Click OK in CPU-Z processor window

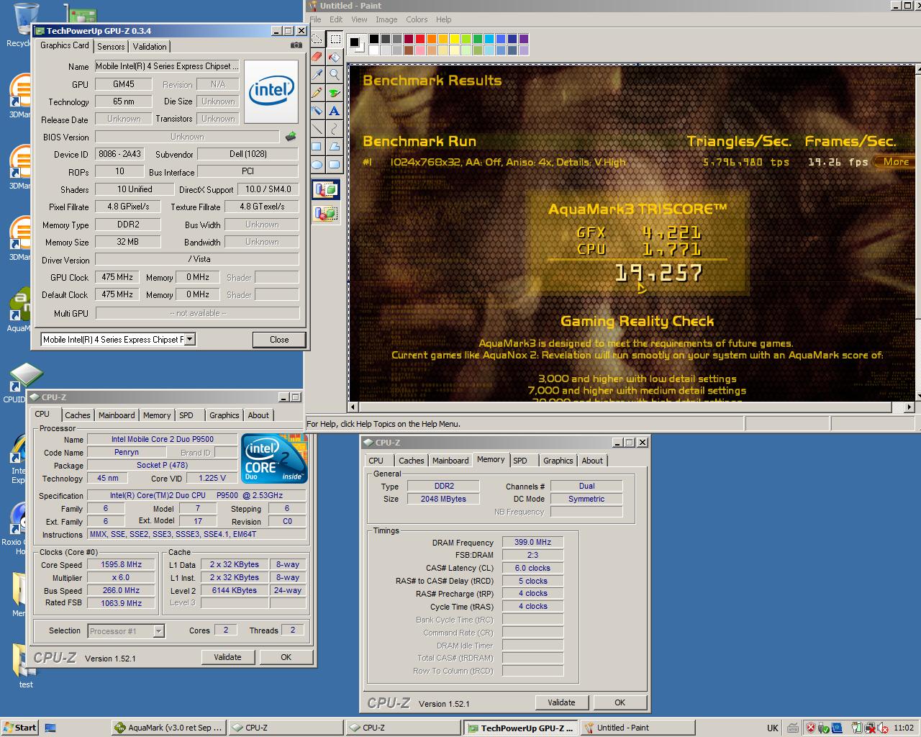(x=286, y=657)
